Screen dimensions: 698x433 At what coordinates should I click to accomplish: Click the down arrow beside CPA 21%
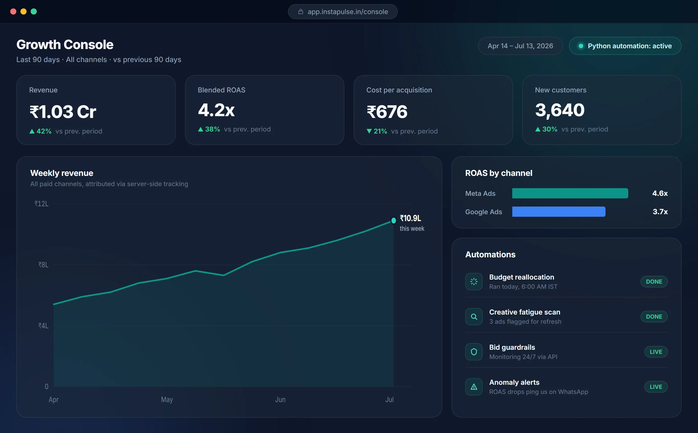369,131
